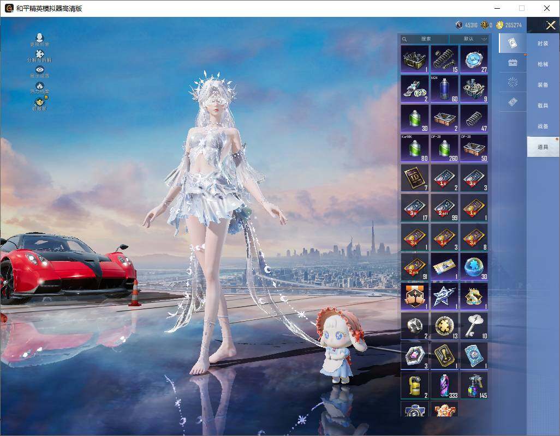The width and height of the screenshot is (560, 436).
Task: Select the DP-28 green paint can item, count 260
Action: click(444, 148)
